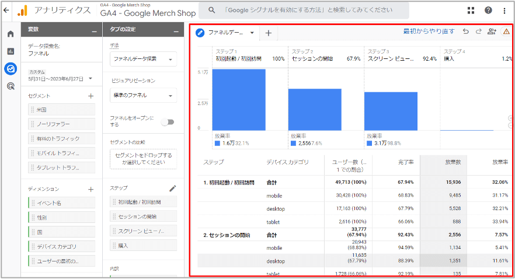
Task: Click the blue pencil tab icon
Action: (200, 33)
